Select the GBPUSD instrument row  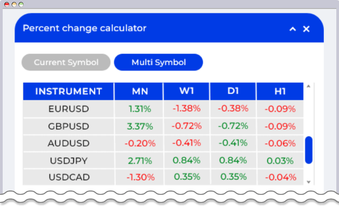(69, 126)
